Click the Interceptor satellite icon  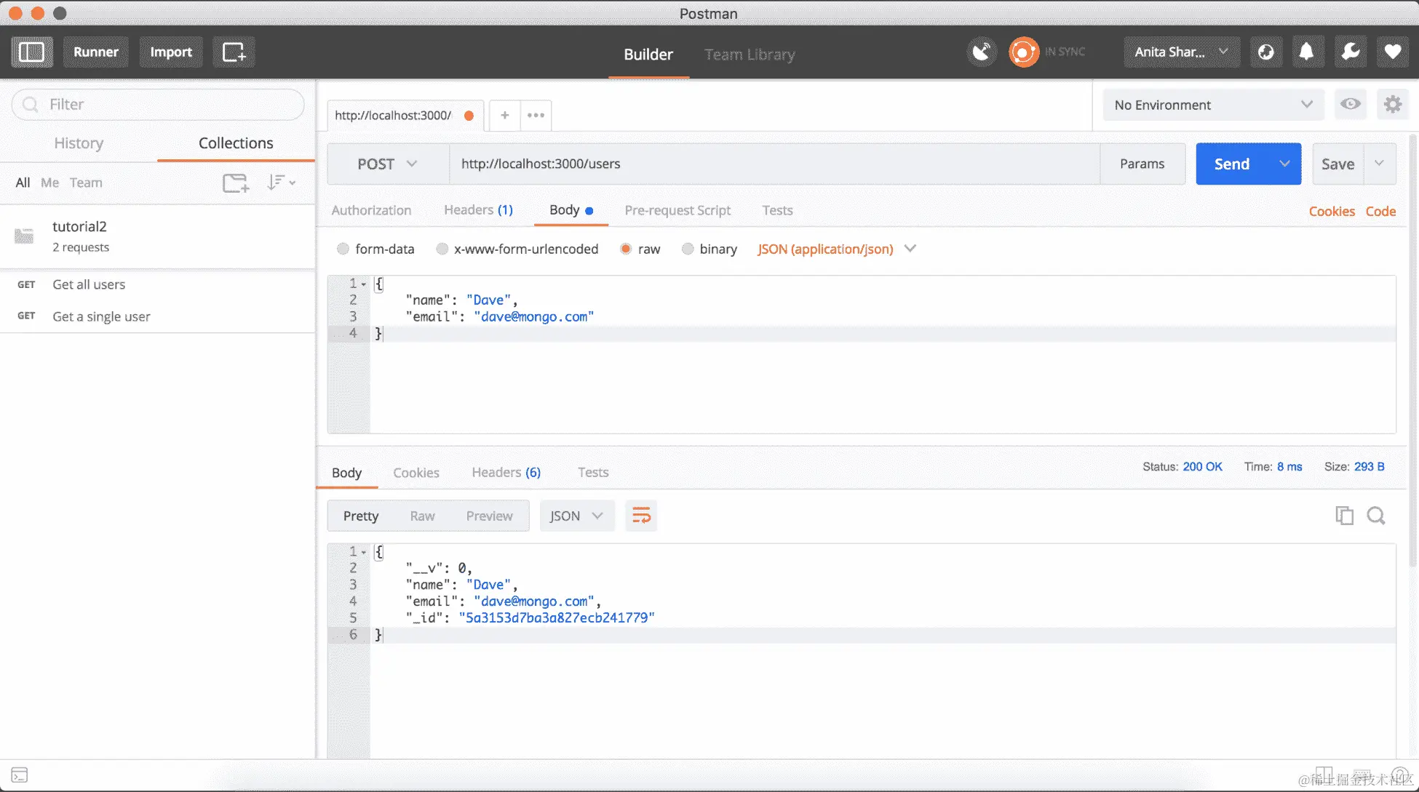coord(982,52)
